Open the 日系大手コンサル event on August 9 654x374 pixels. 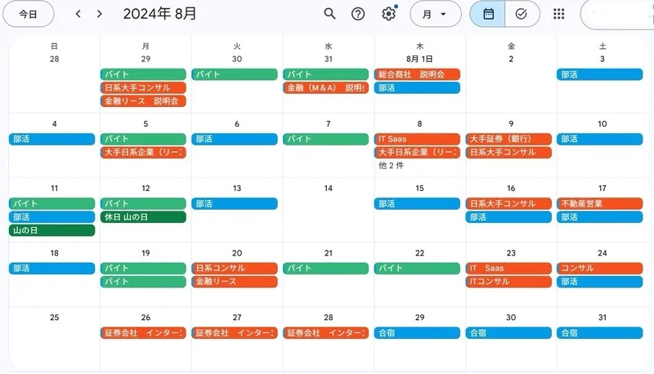508,152
